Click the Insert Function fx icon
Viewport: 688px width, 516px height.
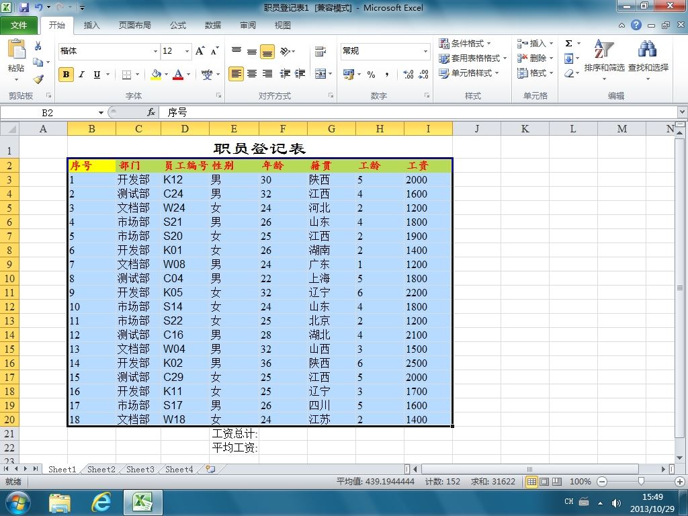coord(151,112)
